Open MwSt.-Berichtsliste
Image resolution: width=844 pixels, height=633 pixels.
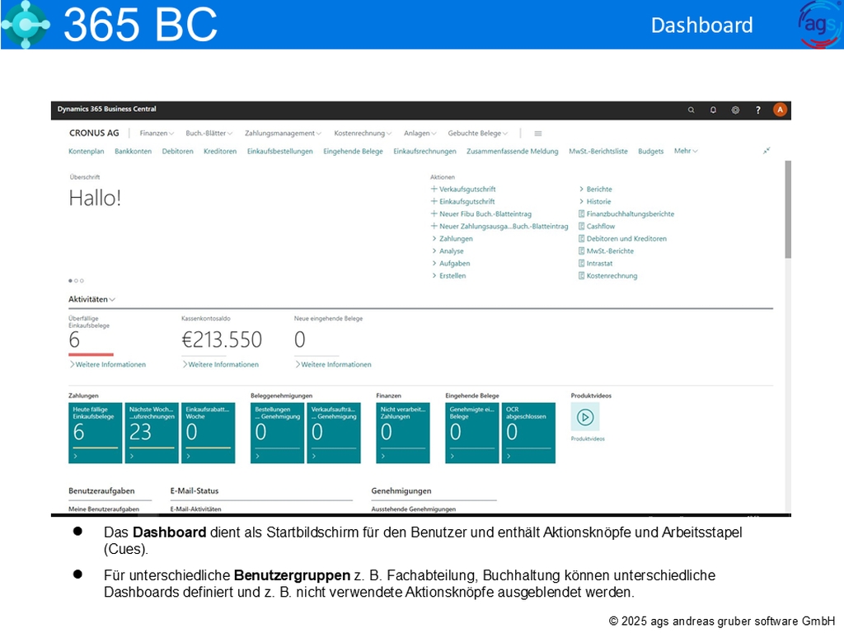pos(598,152)
